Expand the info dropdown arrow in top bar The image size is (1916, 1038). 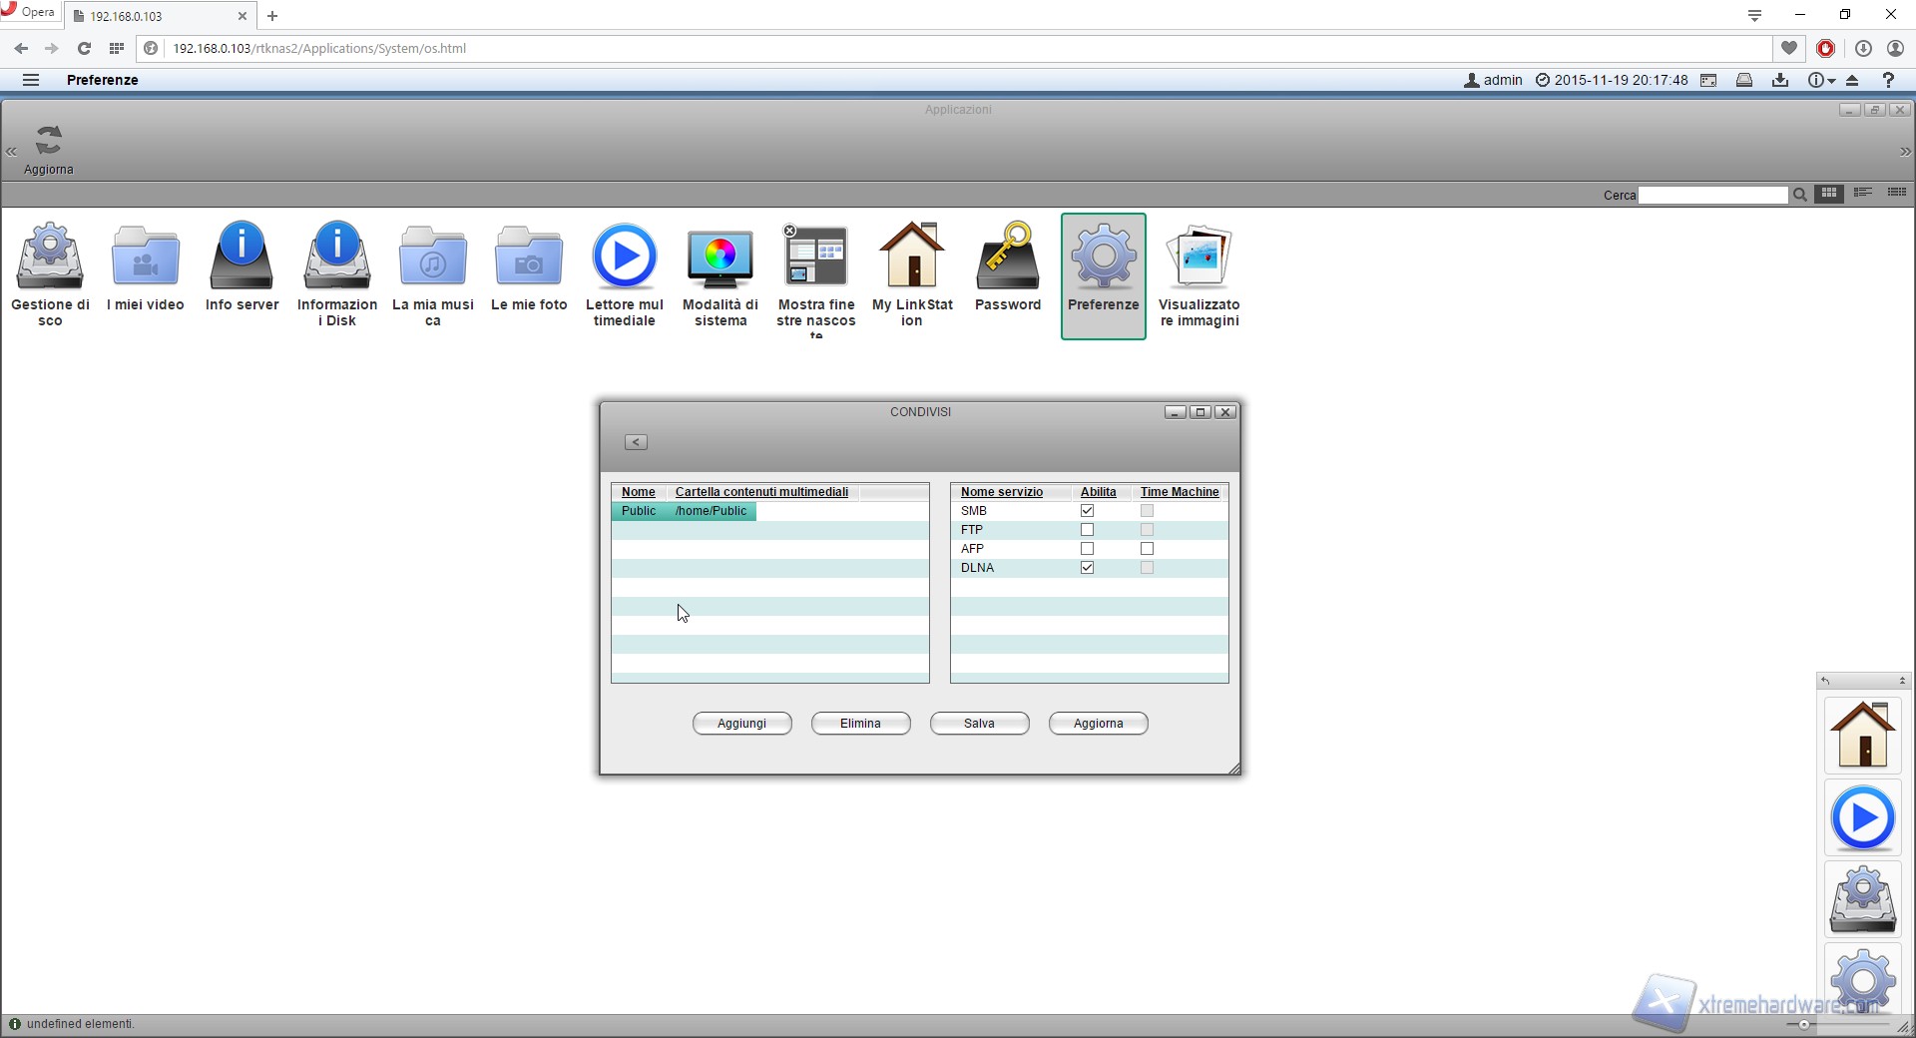(1831, 81)
